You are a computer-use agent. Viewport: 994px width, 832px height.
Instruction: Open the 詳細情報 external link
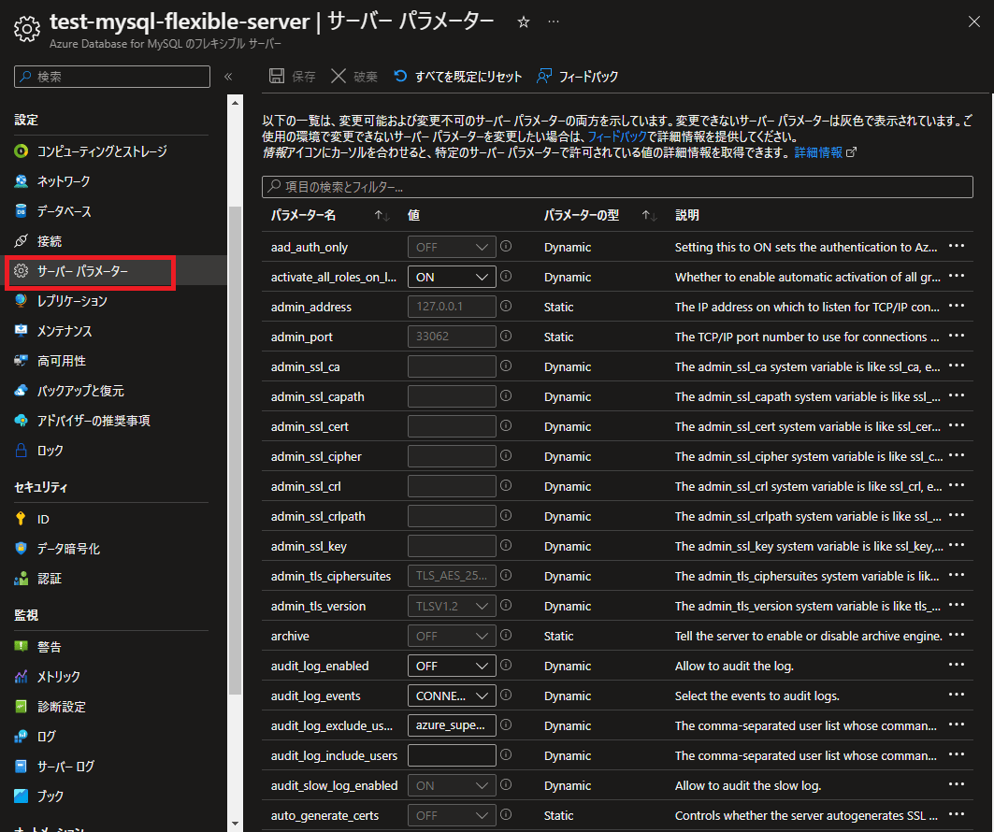click(825, 152)
